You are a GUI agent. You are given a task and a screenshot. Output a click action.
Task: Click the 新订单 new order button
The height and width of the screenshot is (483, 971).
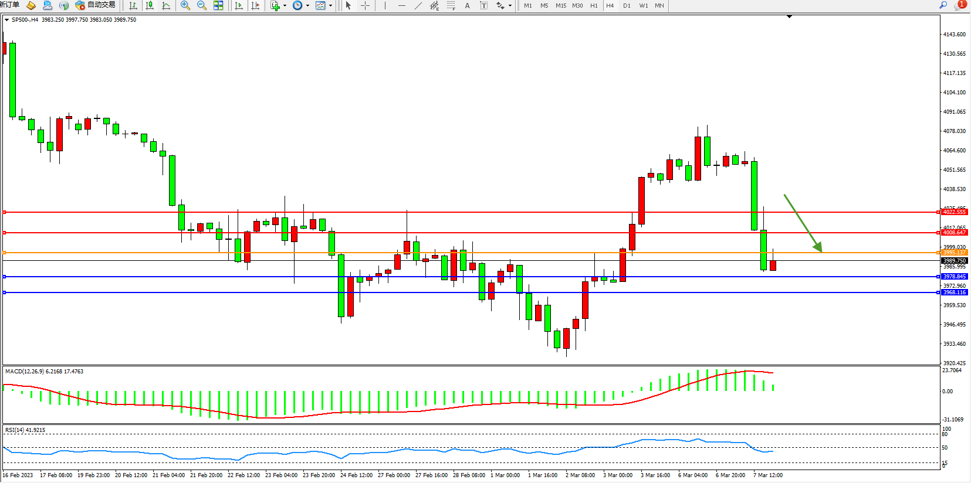click(x=9, y=5)
